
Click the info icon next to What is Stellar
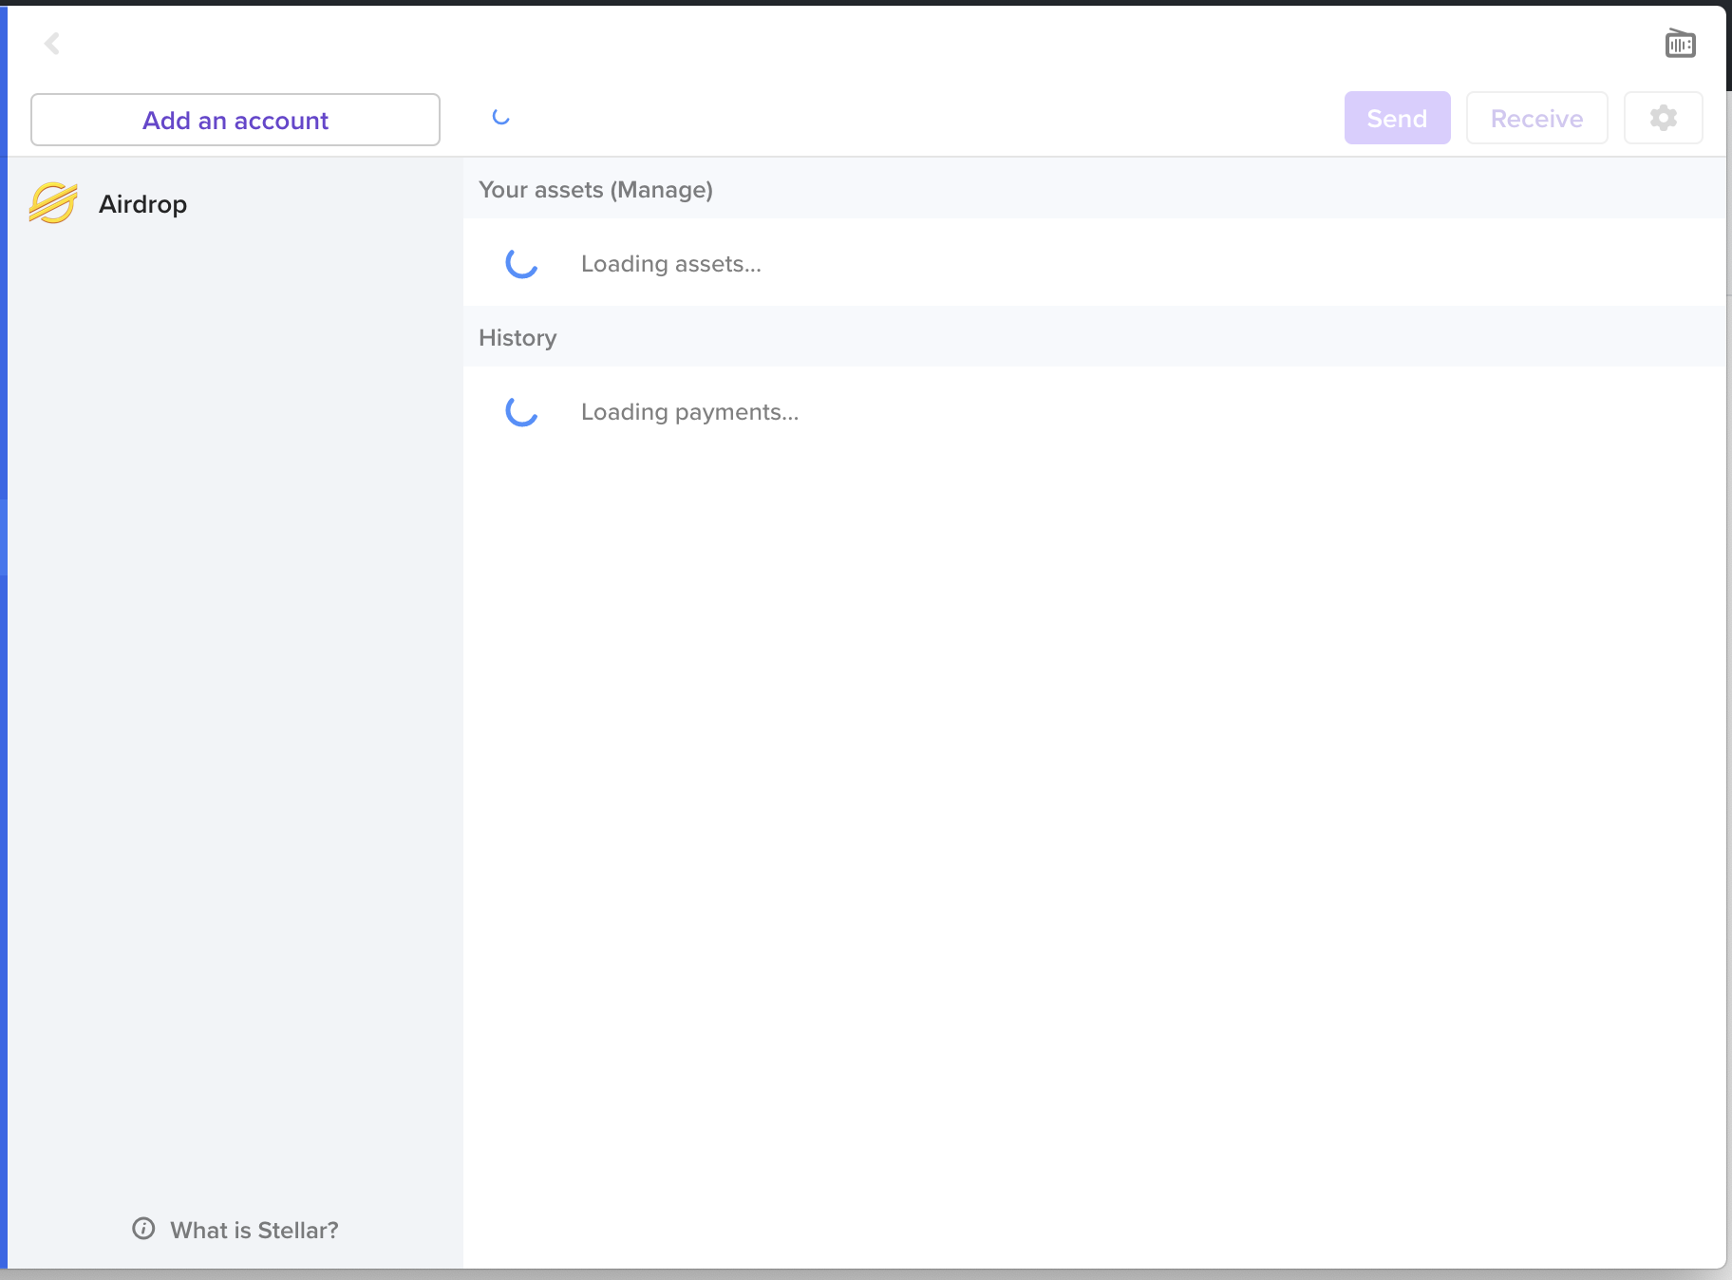142,1229
